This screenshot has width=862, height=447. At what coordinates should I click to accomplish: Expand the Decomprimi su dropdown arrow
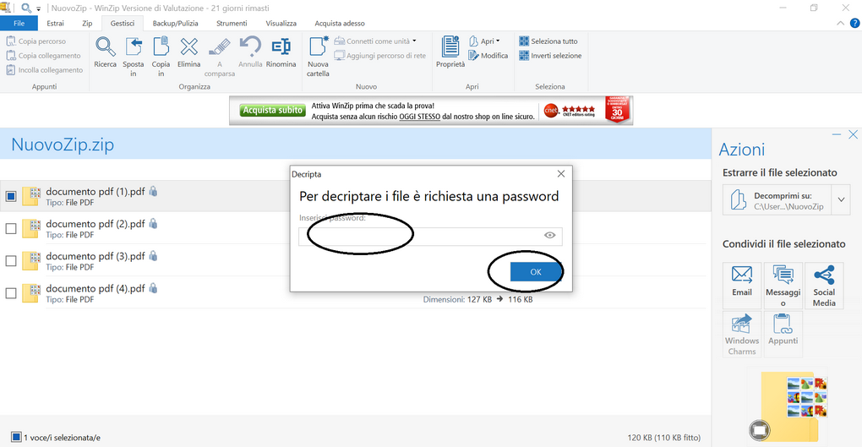coord(841,199)
